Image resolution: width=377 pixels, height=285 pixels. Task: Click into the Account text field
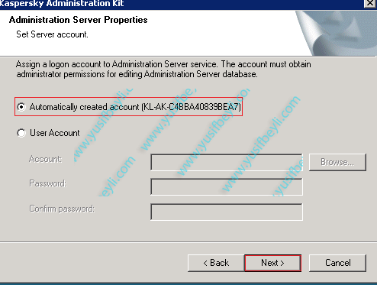click(x=227, y=162)
